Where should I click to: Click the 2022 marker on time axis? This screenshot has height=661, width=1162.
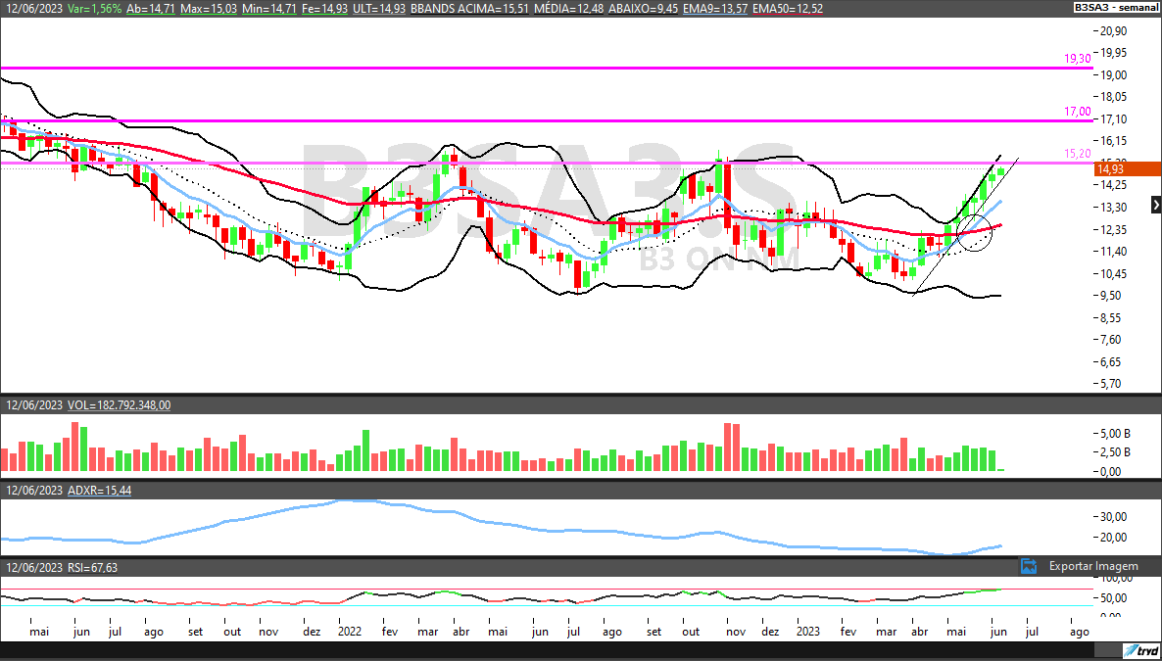(x=349, y=633)
